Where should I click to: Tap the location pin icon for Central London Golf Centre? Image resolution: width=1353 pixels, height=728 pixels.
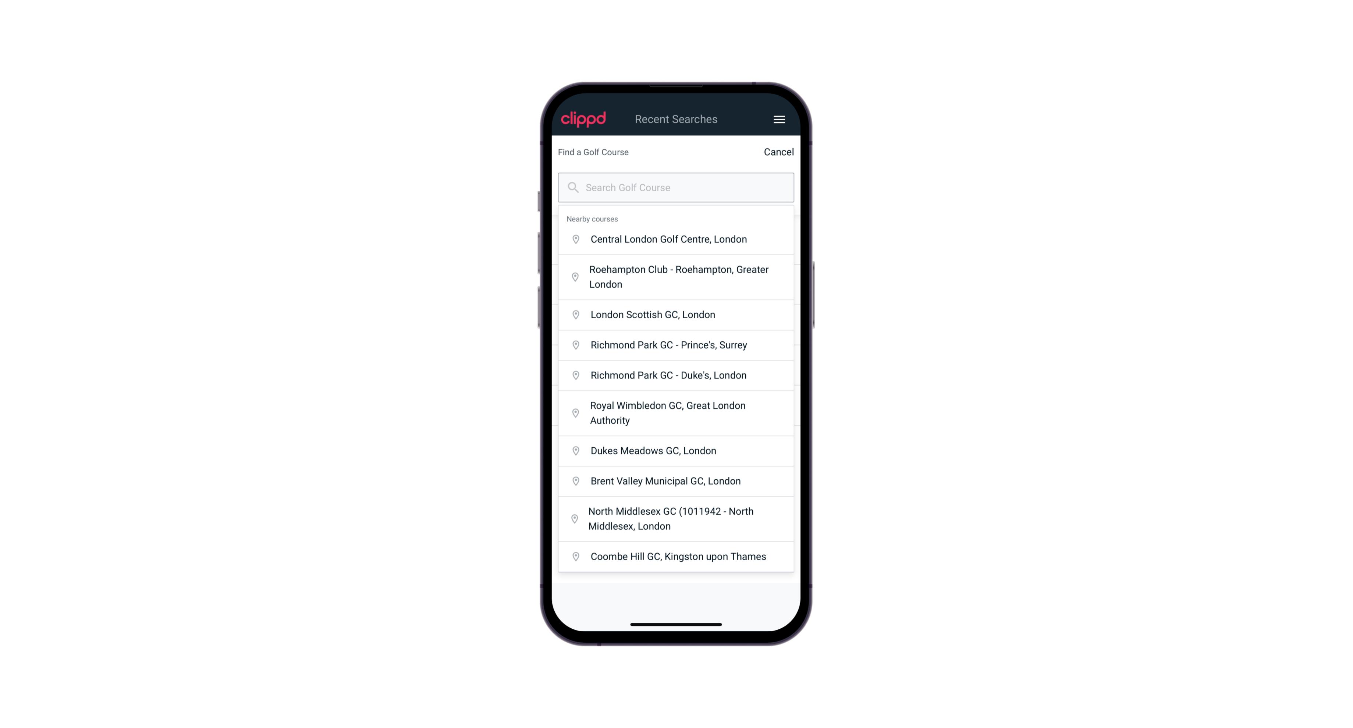(x=573, y=238)
